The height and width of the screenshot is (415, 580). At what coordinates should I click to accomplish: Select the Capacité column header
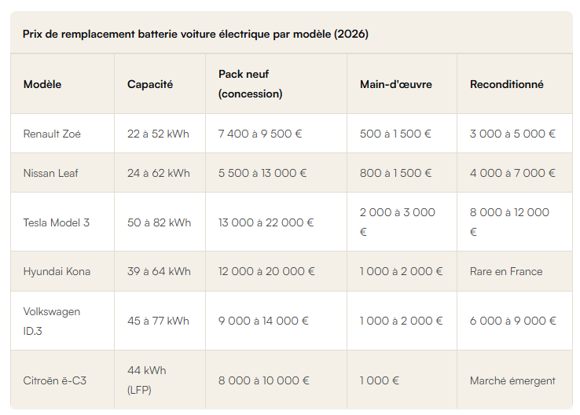click(150, 84)
